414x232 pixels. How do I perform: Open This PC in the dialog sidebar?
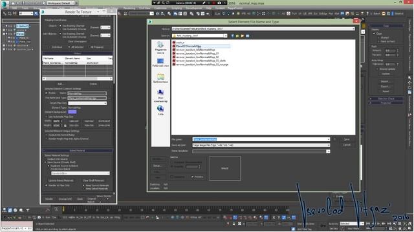(160, 96)
